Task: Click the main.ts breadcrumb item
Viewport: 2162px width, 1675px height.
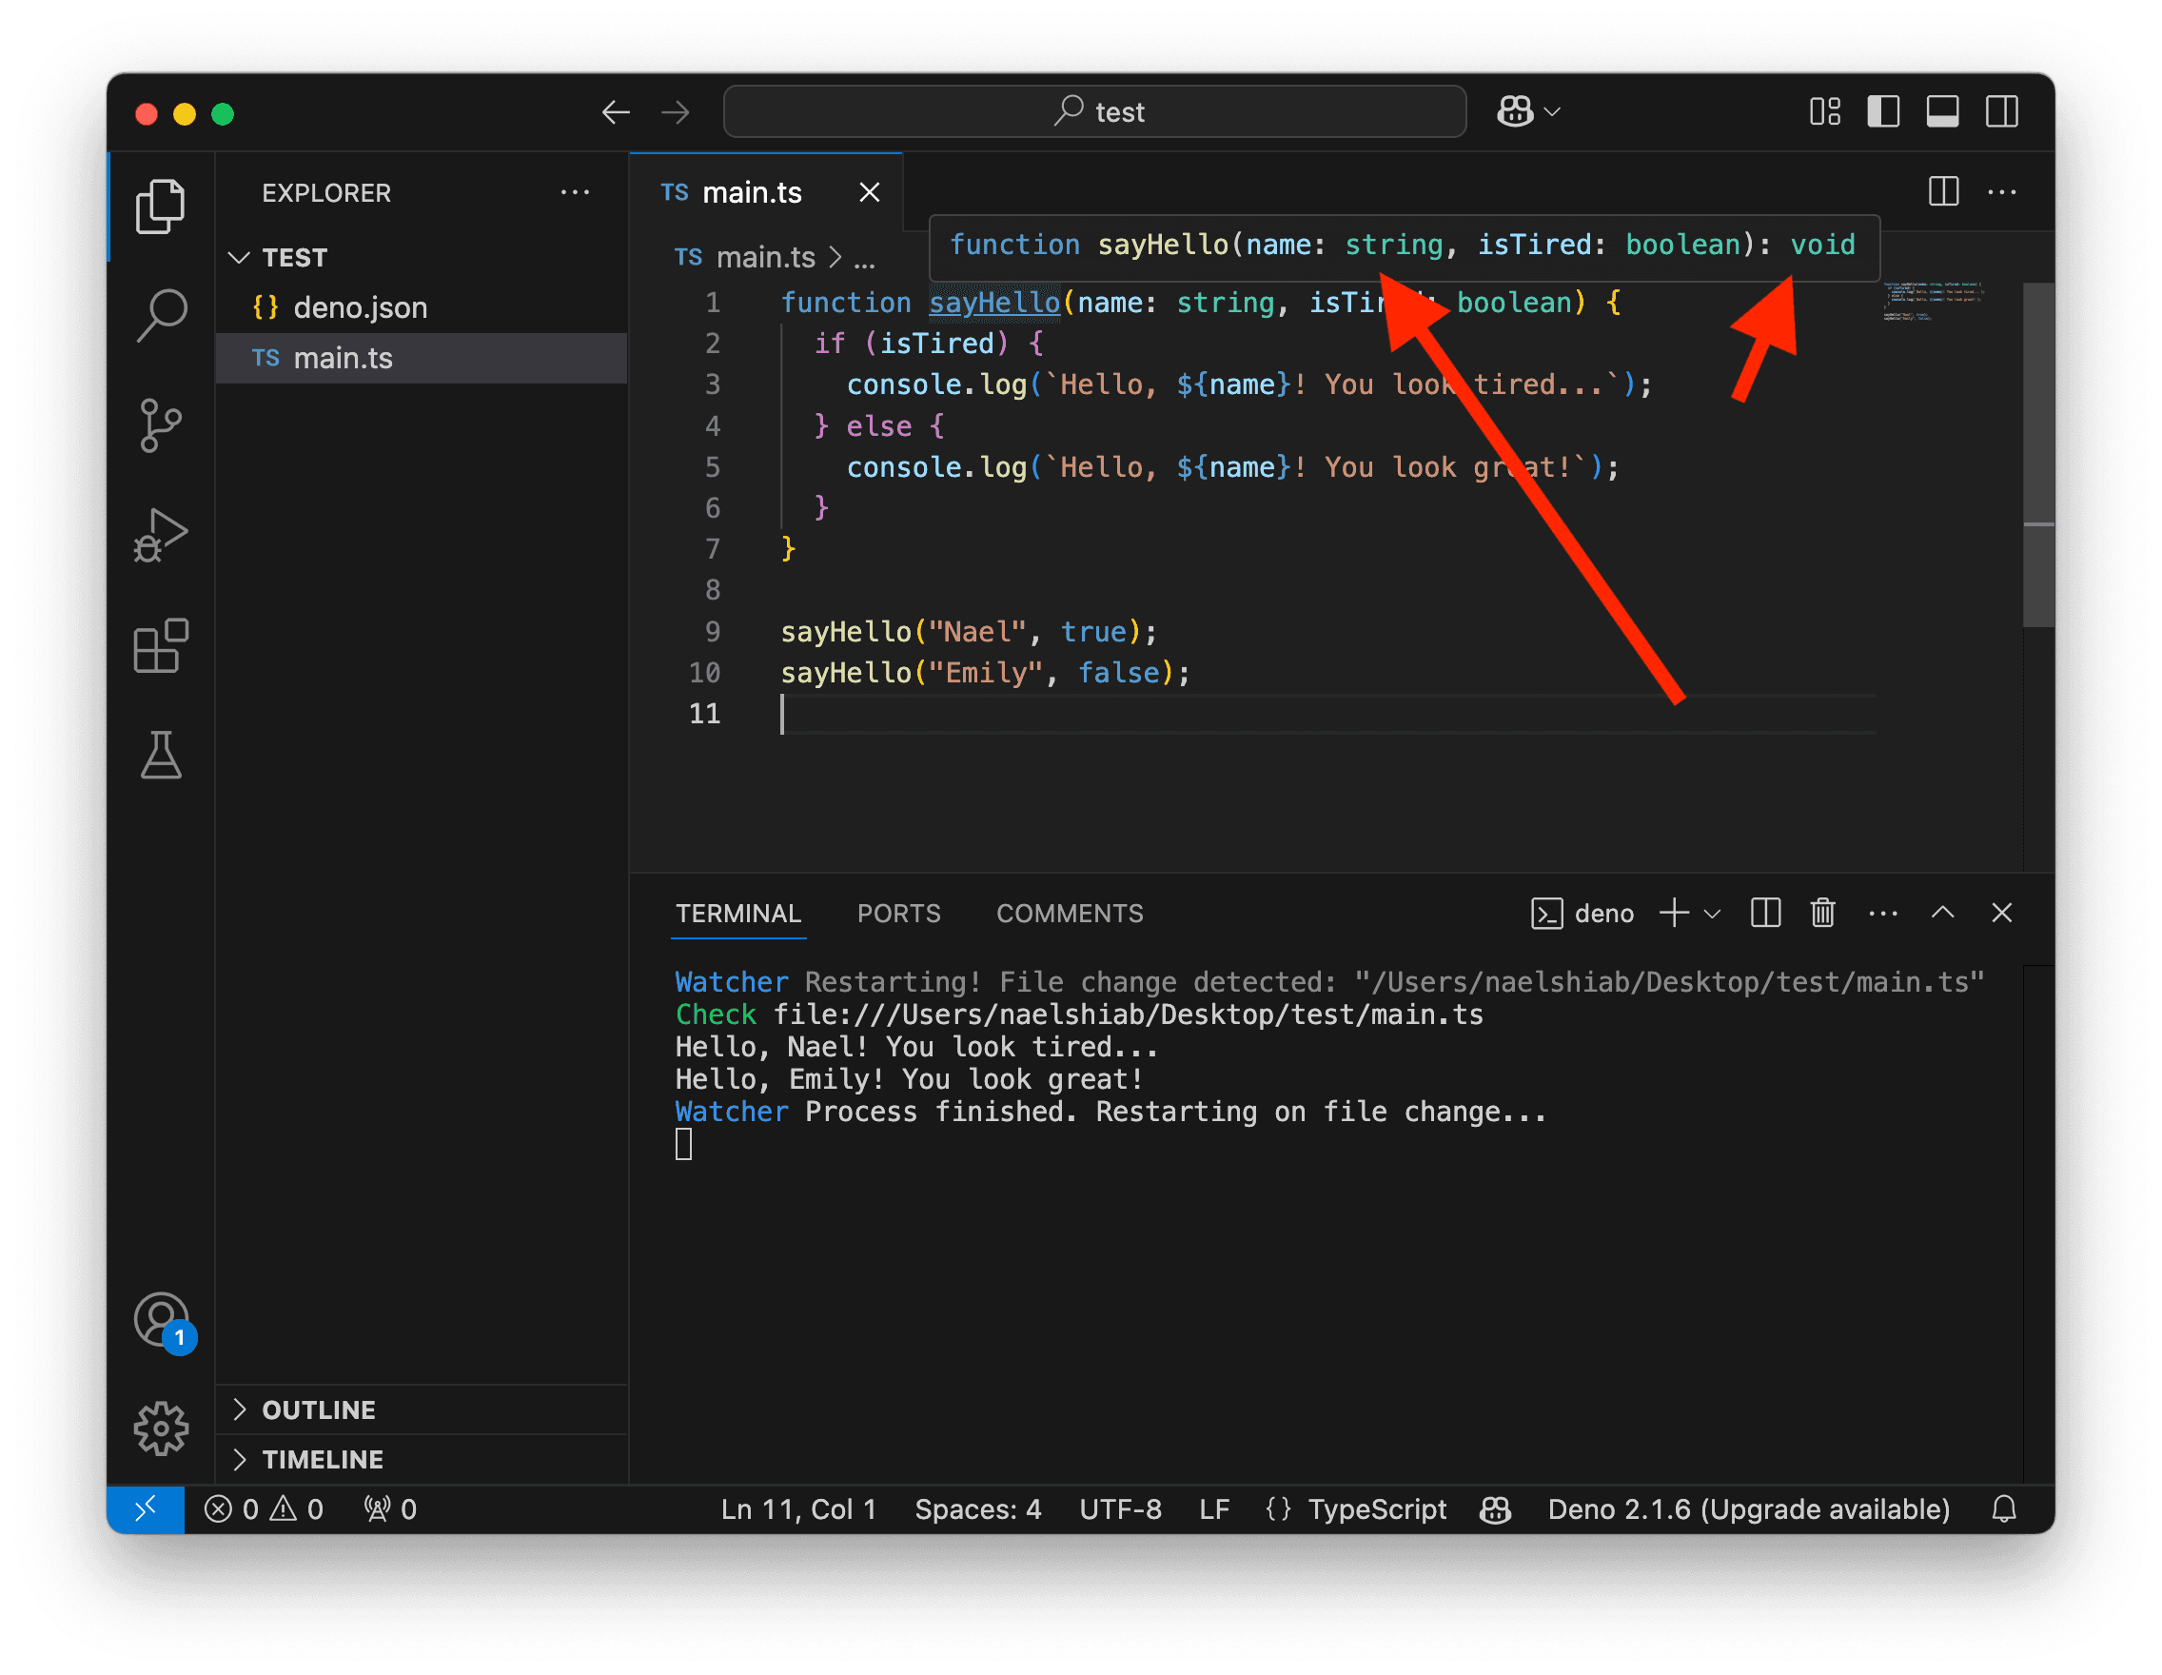Action: (744, 257)
